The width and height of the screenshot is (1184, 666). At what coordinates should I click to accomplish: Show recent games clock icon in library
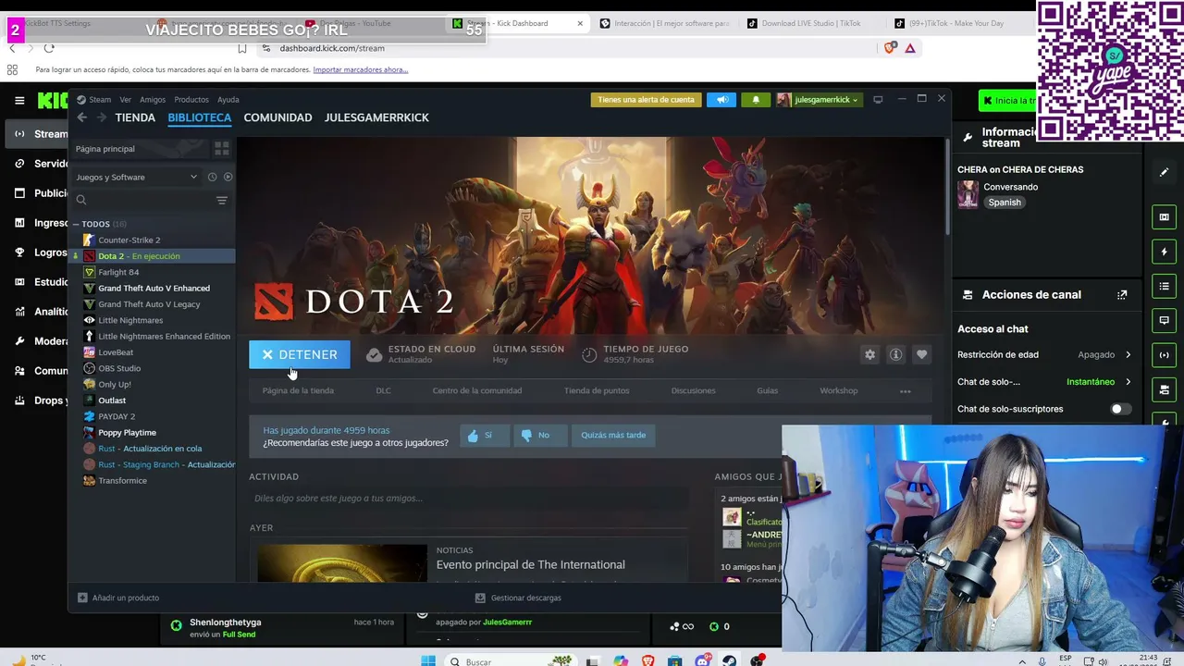[212, 177]
